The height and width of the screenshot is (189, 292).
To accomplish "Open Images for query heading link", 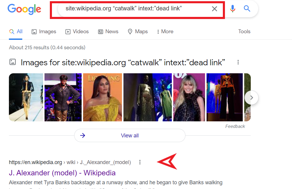I will [x=123, y=63].
